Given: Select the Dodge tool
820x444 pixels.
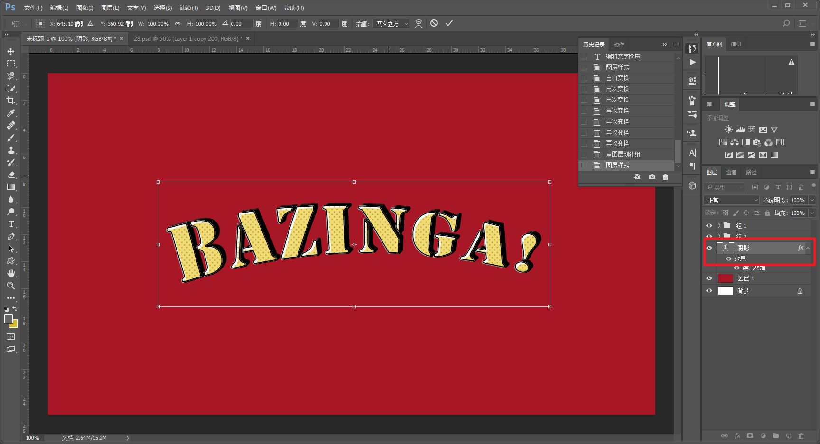Looking at the screenshot, I should (x=11, y=212).
